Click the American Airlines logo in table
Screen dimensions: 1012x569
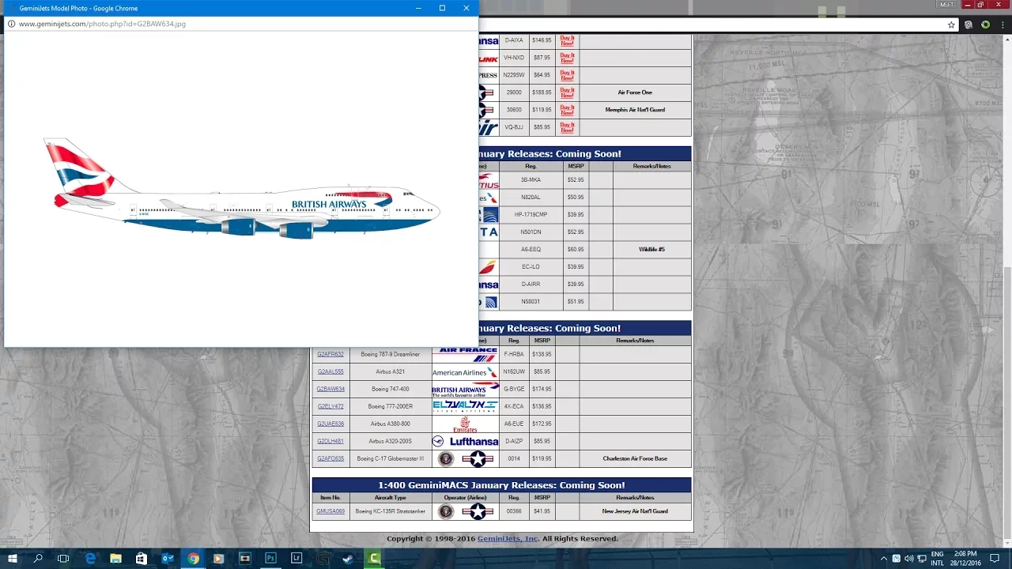click(x=465, y=372)
